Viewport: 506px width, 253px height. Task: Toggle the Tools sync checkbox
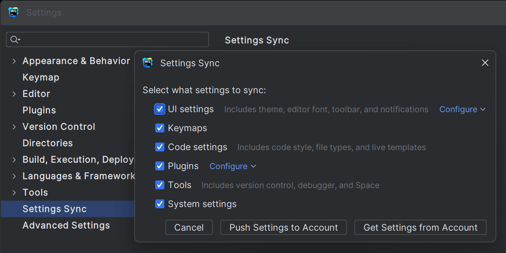tap(160, 185)
